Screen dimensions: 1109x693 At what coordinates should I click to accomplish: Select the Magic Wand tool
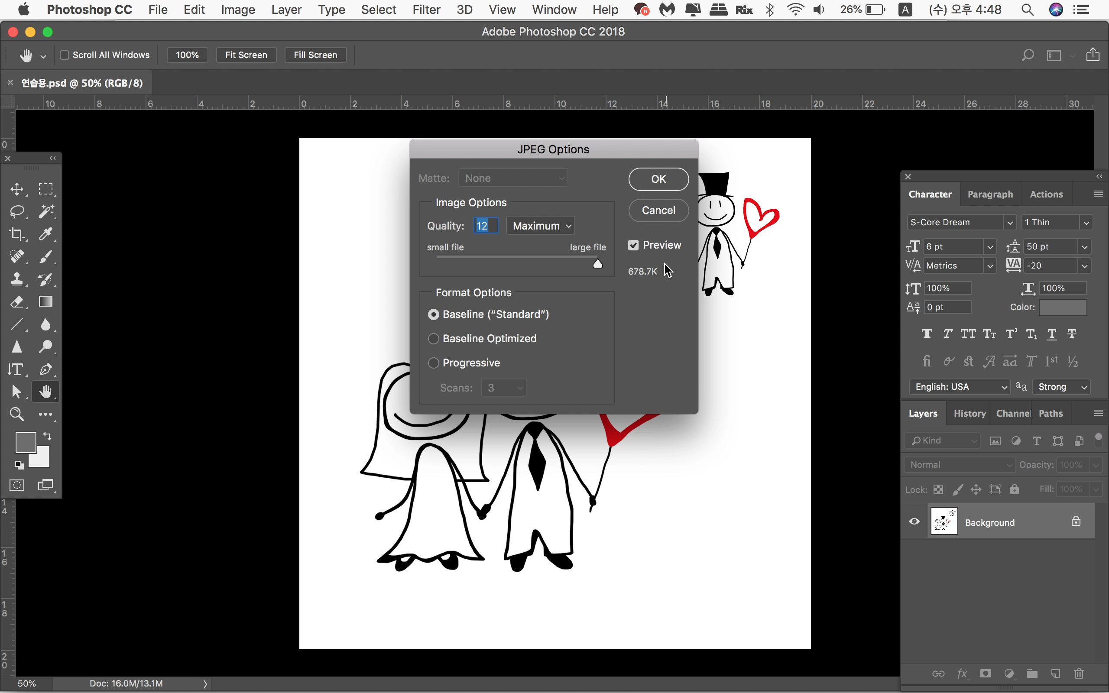(x=46, y=212)
